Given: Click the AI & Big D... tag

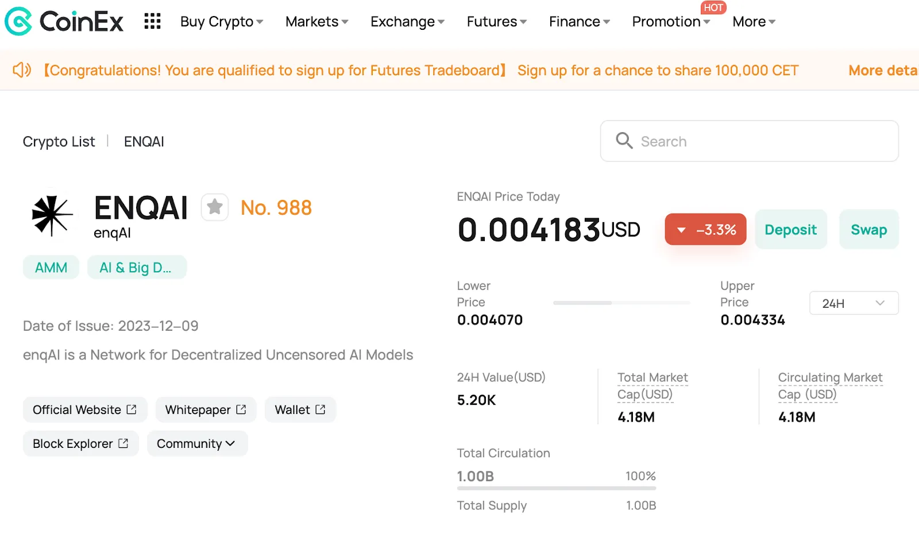Looking at the screenshot, I should 137,268.
